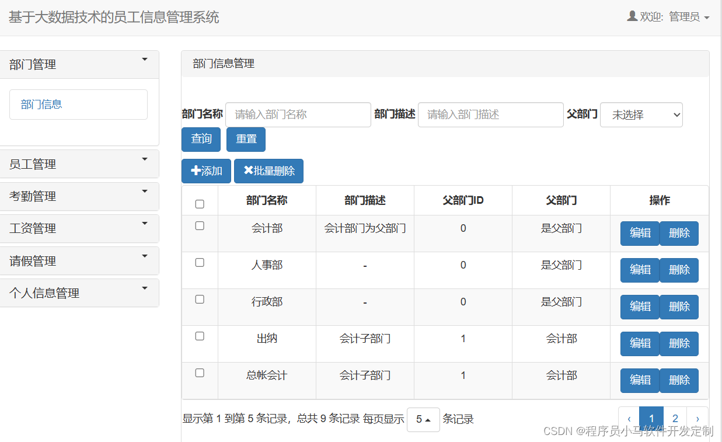Collapse the 部门管理 sidebar section

click(x=80, y=64)
